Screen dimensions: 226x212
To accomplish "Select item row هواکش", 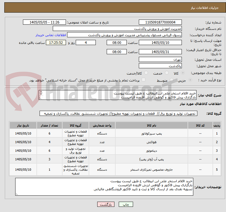I will click(115, 142).
